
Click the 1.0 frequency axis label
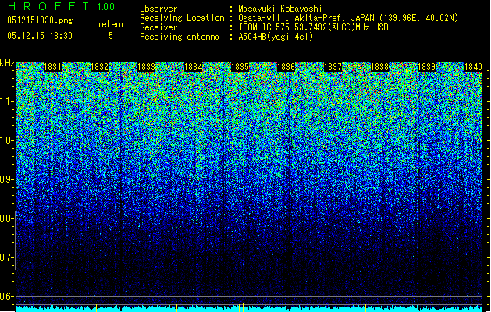(x=6, y=140)
